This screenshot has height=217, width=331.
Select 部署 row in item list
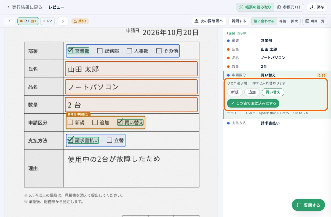pos(277,41)
